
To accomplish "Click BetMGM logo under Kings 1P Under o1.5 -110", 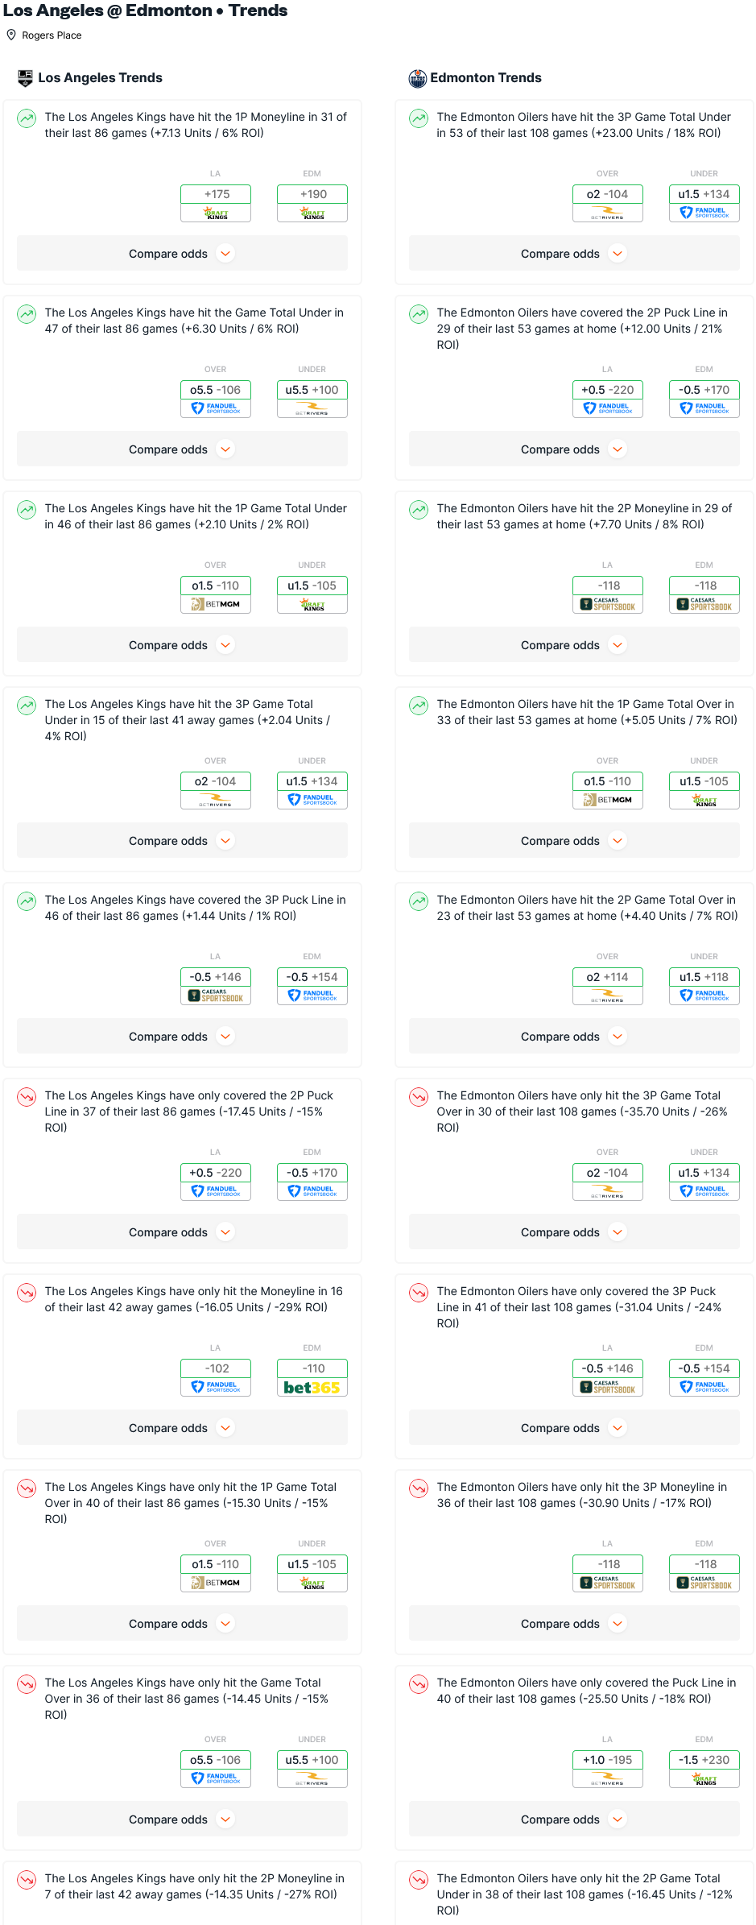I will pos(216,604).
